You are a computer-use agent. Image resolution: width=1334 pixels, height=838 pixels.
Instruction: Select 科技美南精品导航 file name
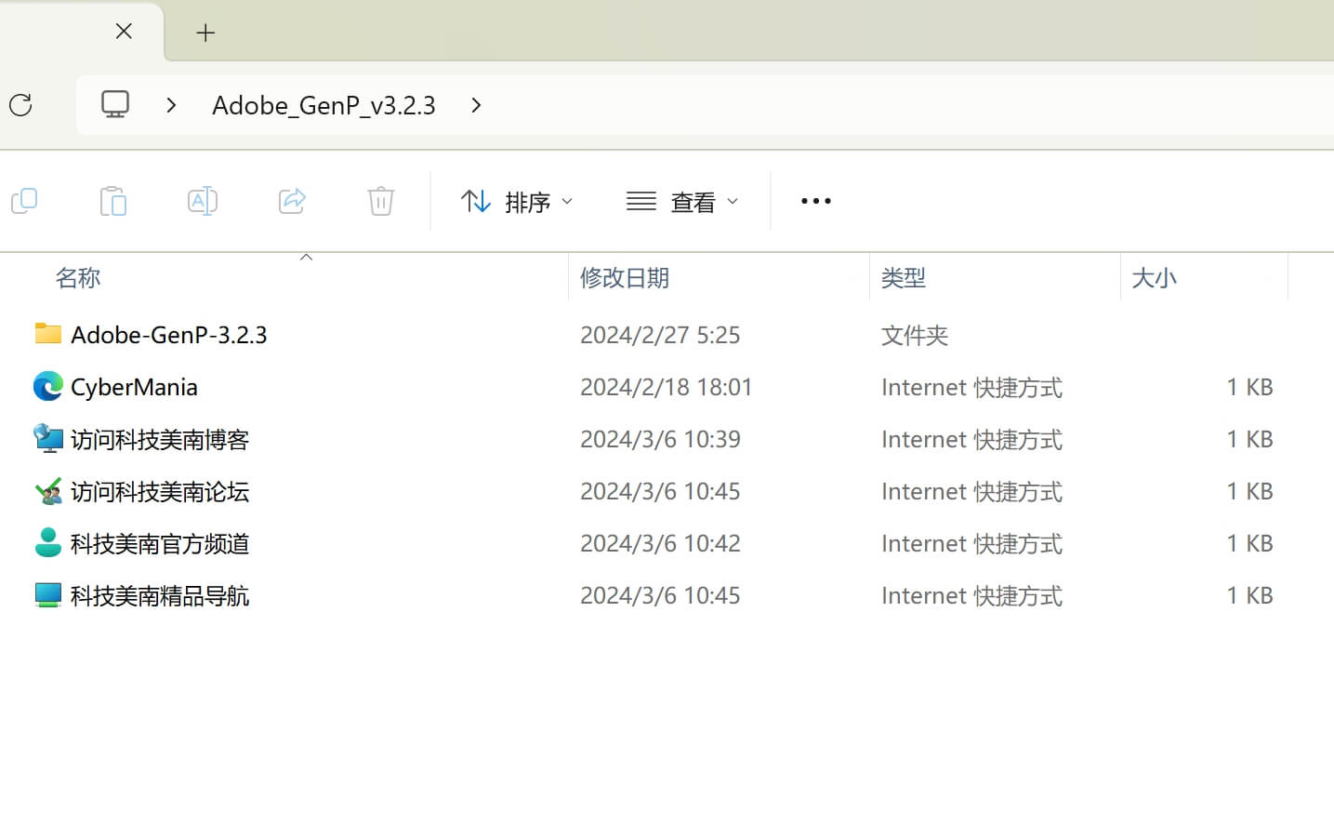[x=160, y=595]
